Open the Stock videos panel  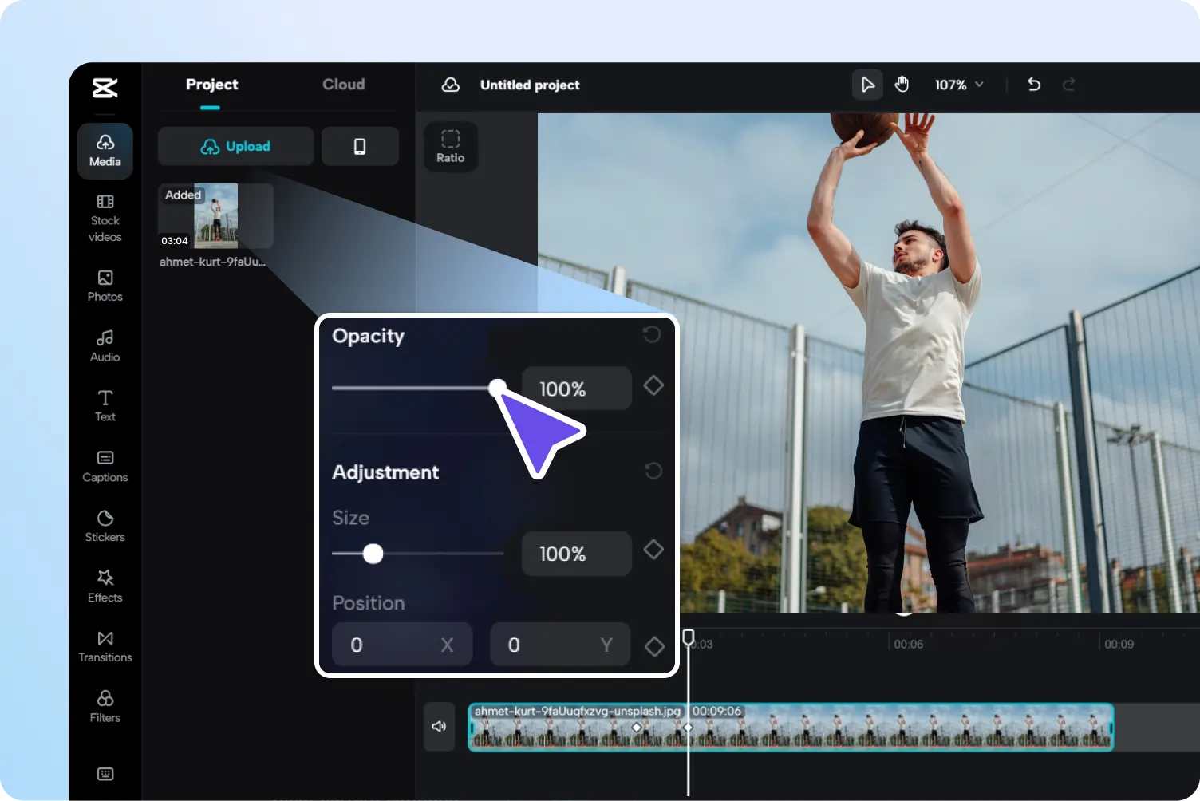(105, 217)
